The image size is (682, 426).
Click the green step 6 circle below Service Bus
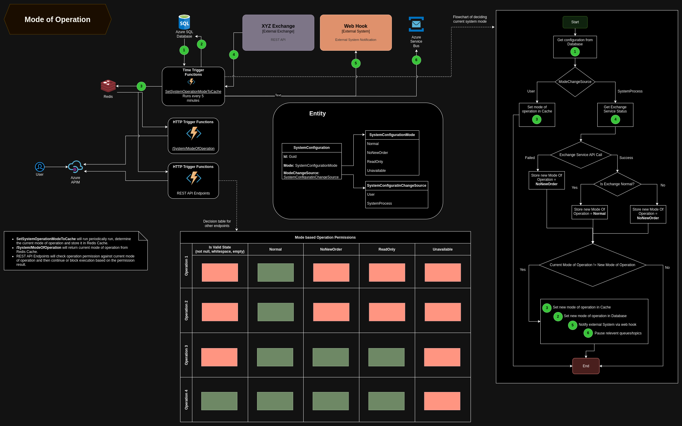point(416,60)
